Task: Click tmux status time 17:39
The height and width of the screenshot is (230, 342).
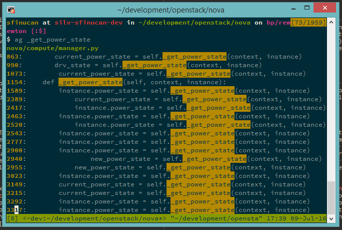Action: [x=276, y=218]
